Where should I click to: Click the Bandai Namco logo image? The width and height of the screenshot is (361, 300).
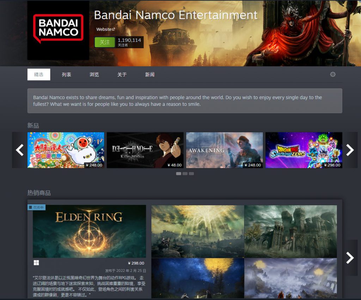(x=58, y=30)
